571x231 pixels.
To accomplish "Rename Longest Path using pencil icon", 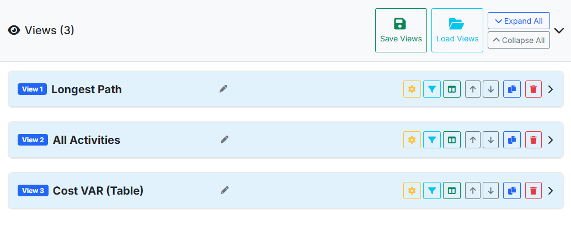I will point(223,89).
